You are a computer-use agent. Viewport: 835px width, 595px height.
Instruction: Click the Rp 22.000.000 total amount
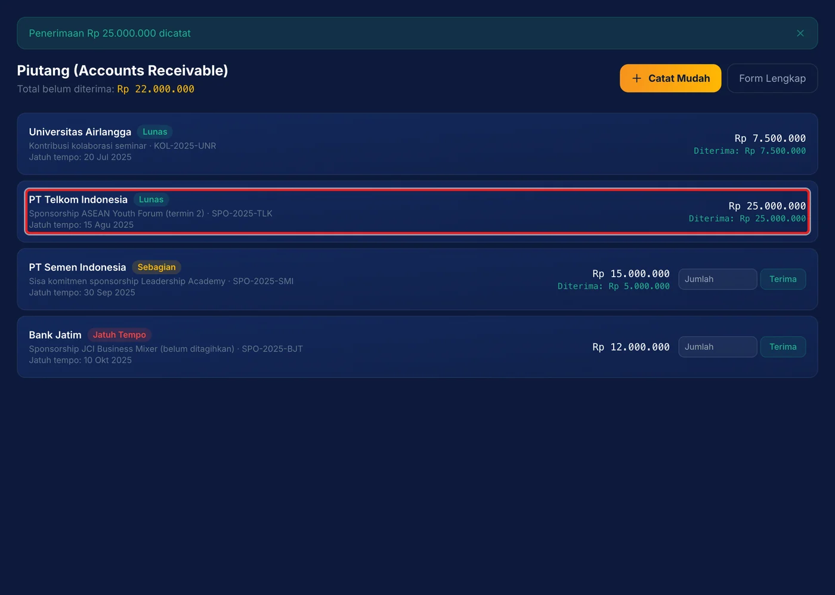tap(156, 89)
